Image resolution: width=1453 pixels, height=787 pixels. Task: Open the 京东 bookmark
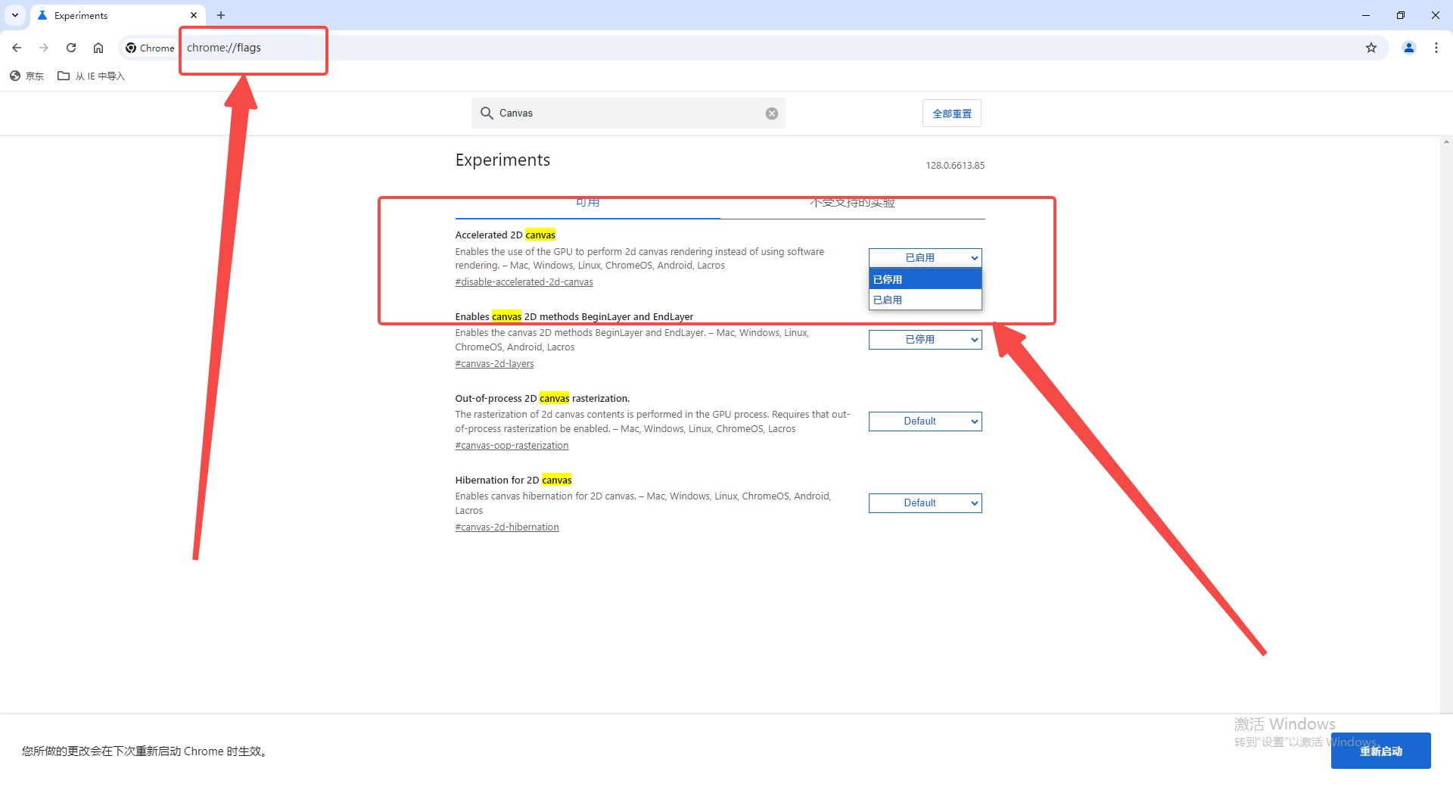(27, 76)
